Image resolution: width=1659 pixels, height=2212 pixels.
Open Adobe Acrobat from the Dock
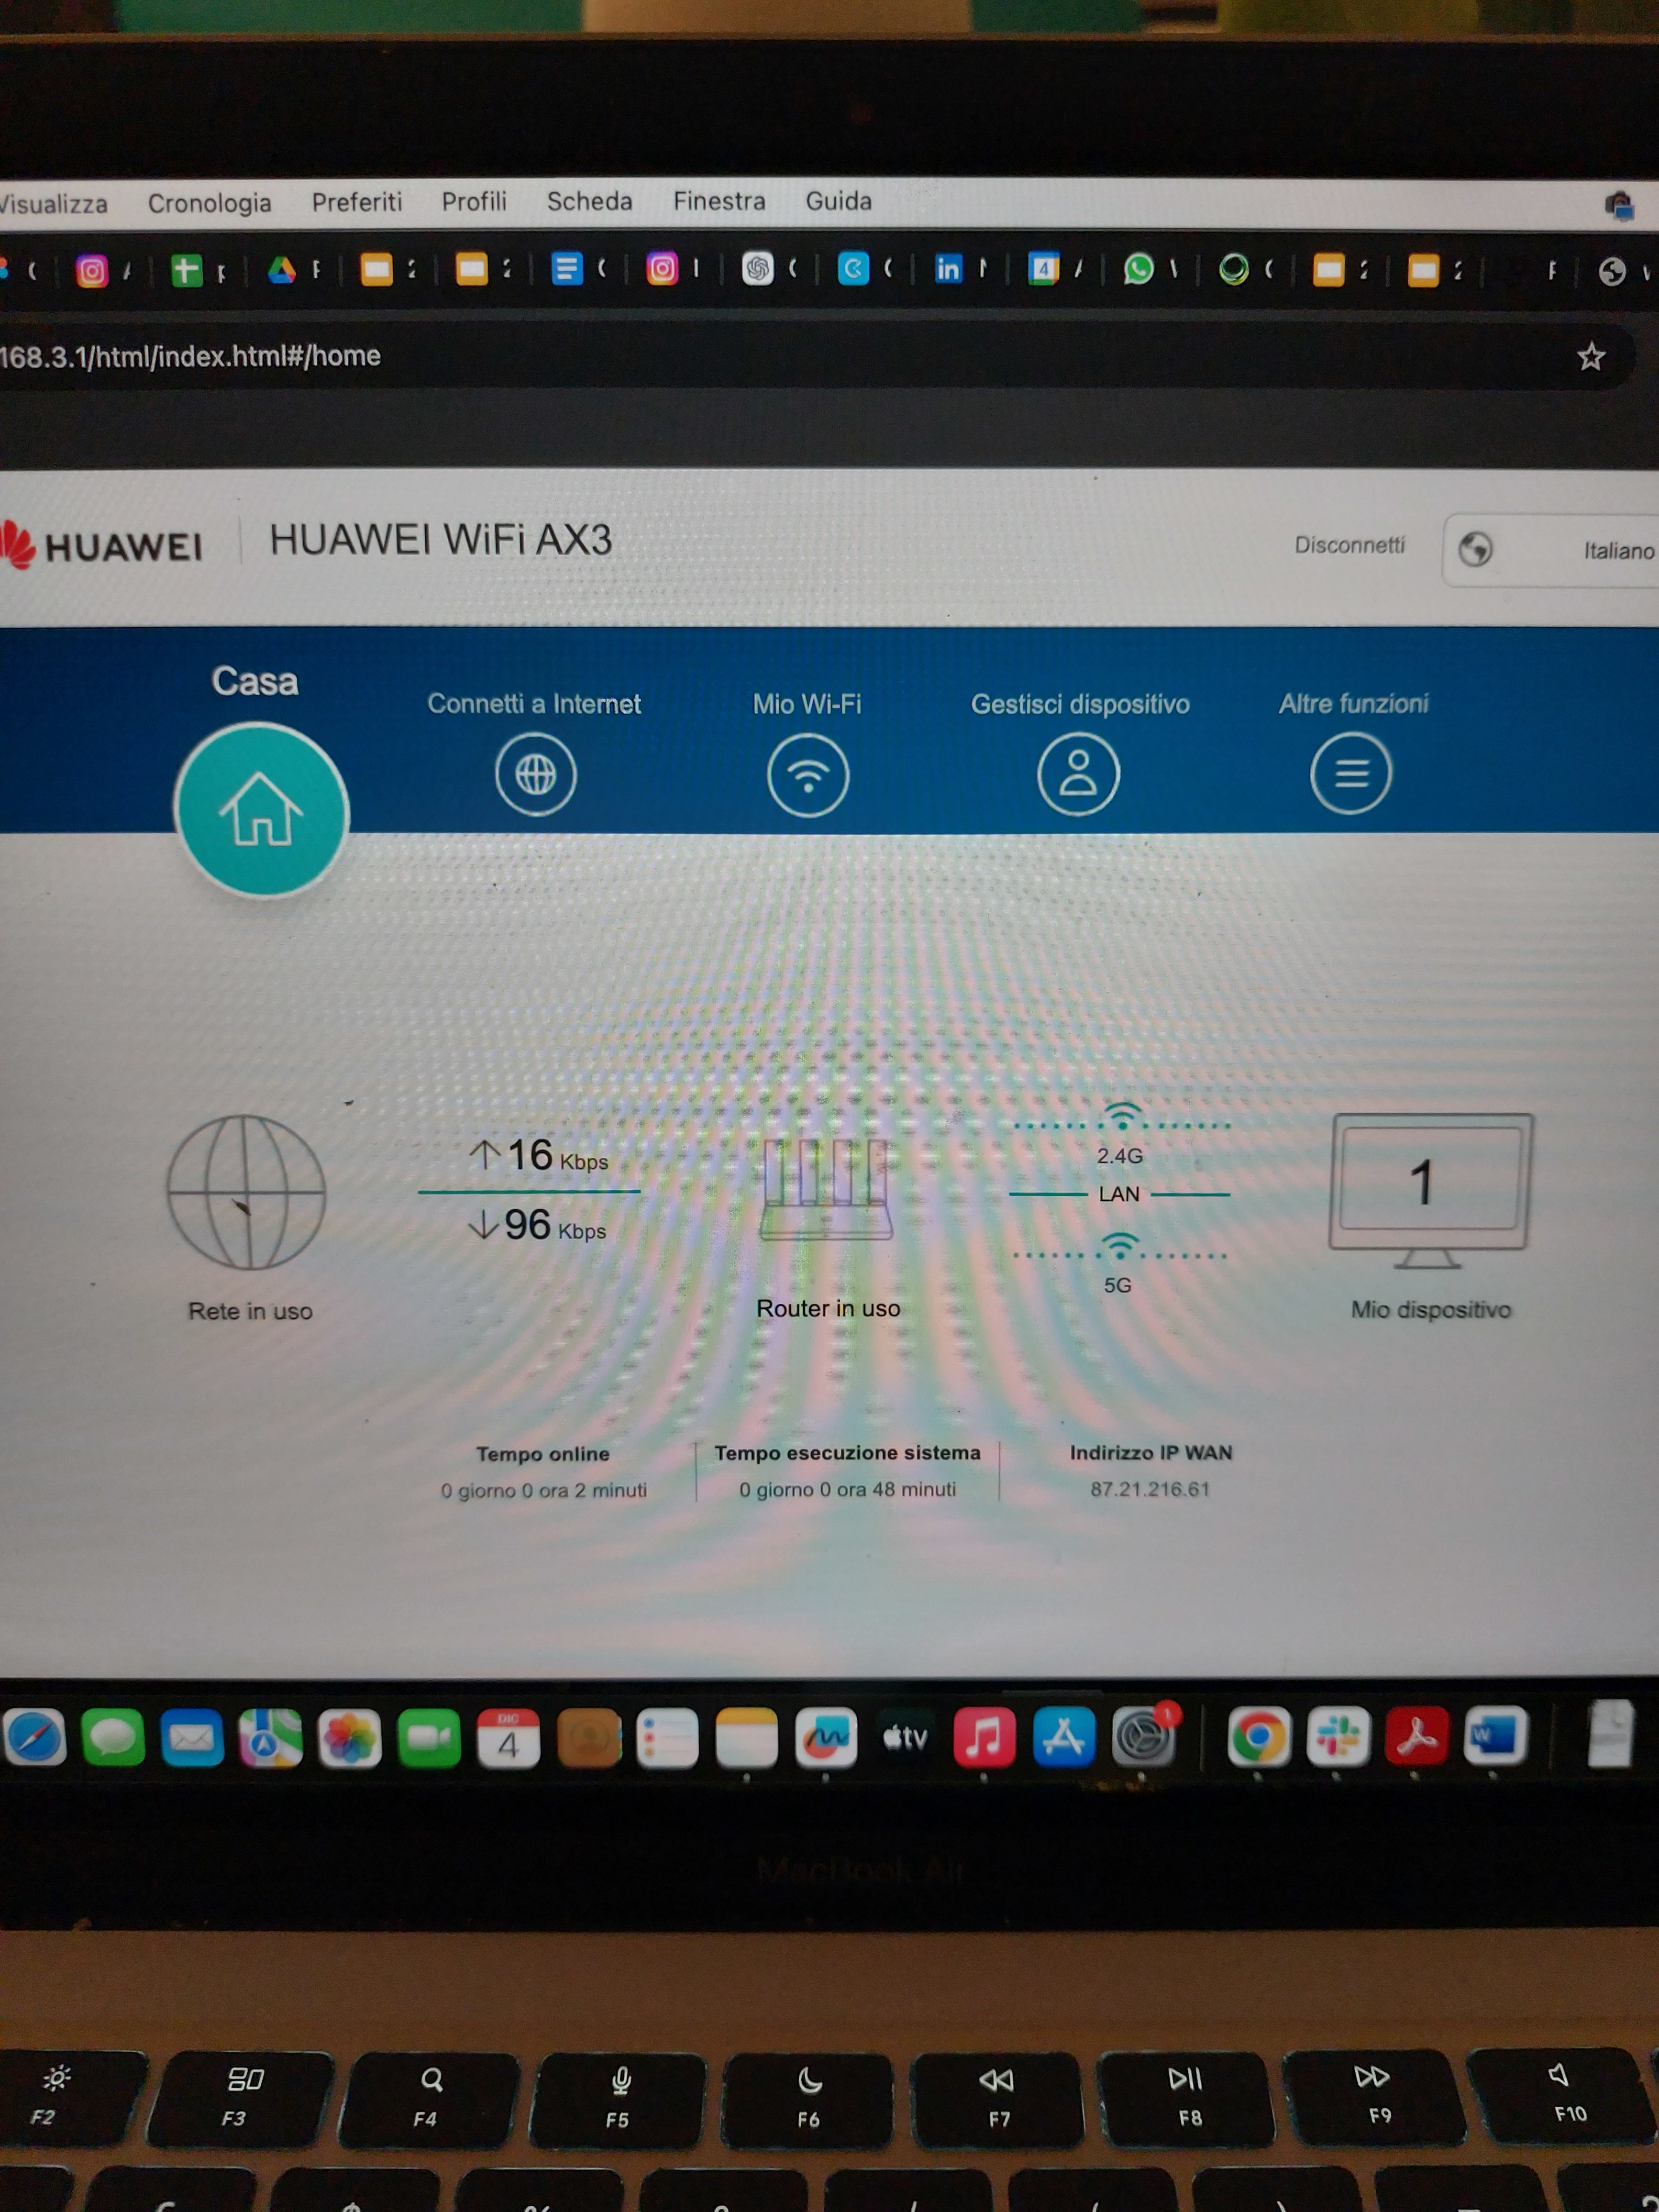(1417, 1738)
